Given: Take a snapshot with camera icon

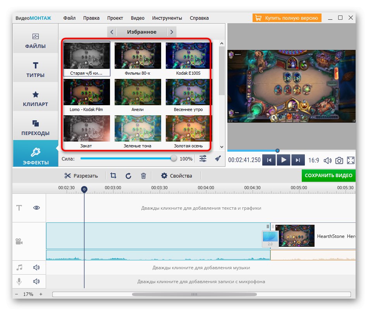Looking at the screenshot, I should coord(339,161).
